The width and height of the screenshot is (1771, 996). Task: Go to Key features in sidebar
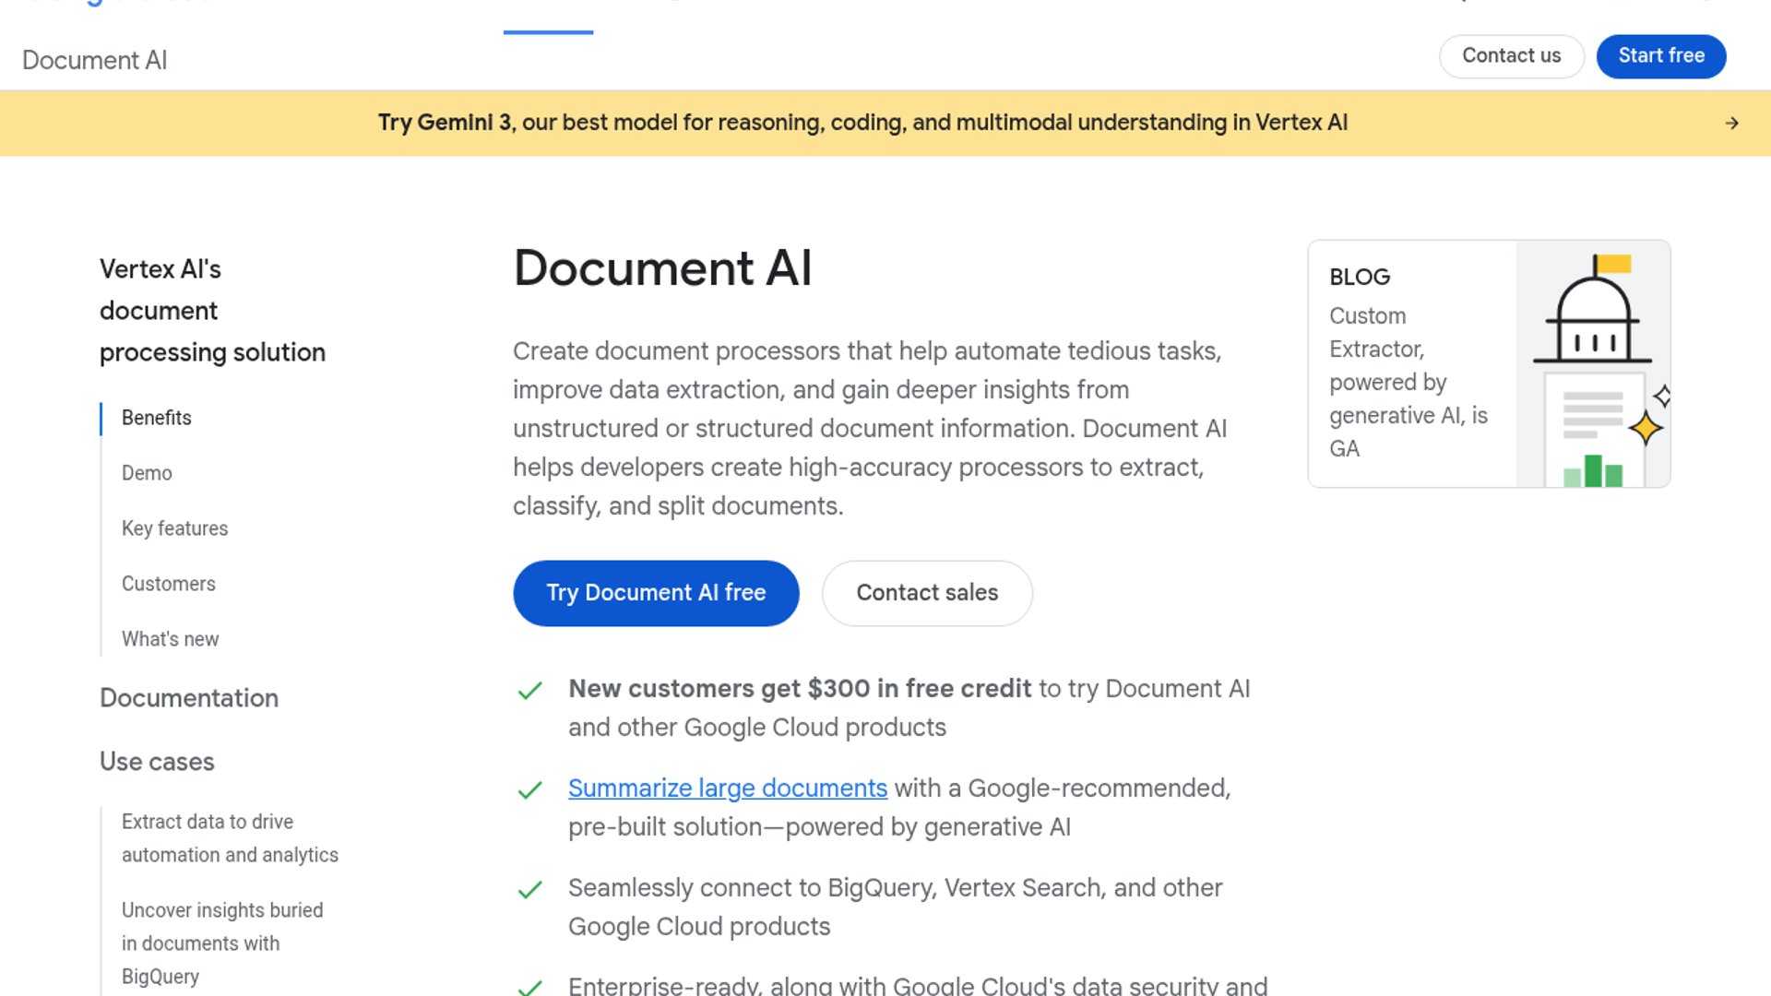(x=174, y=528)
